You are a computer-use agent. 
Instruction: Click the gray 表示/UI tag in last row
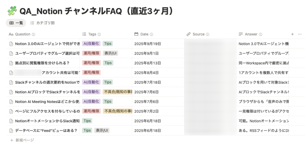coord(102,130)
